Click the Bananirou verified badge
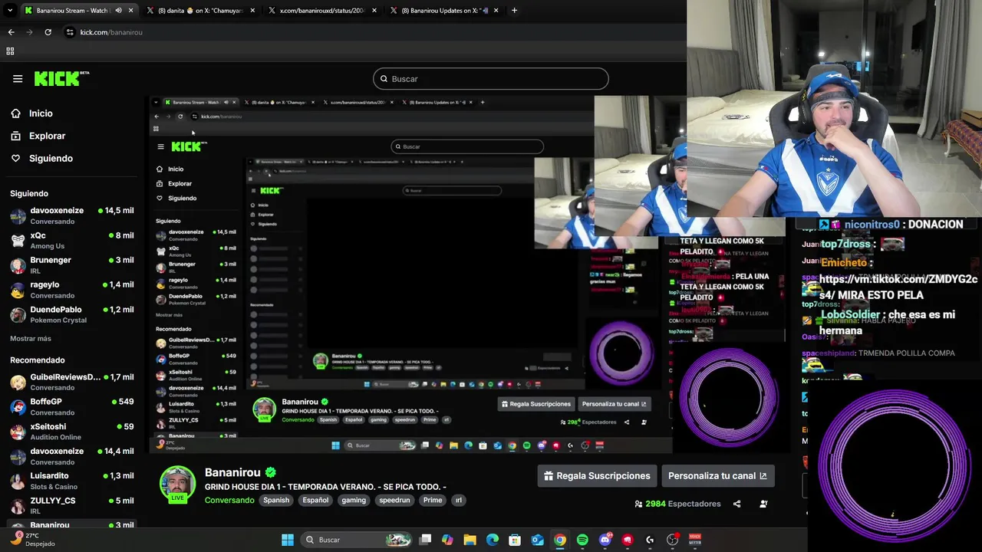982x552 pixels. point(271,473)
